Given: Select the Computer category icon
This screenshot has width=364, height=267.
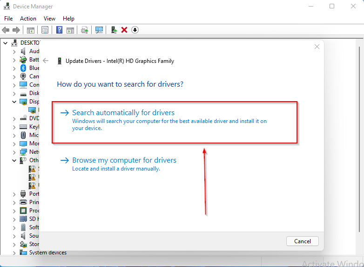Looking at the screenshot, I should click(x=23, y=85).
